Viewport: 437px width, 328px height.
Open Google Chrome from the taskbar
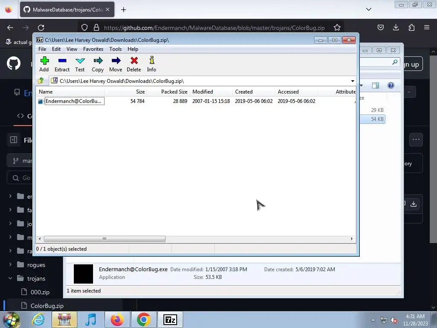(144, 319)
